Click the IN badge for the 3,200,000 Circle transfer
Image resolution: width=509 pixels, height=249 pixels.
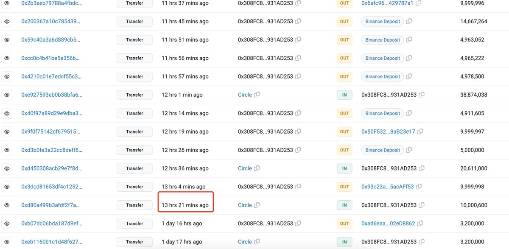pyautogui.click(x=344, y=242)
